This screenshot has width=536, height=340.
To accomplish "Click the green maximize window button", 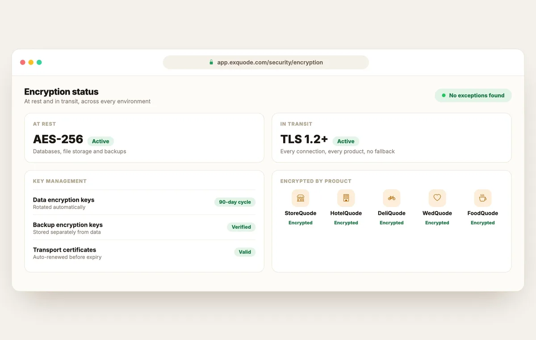I will click(x=39, y=62).
